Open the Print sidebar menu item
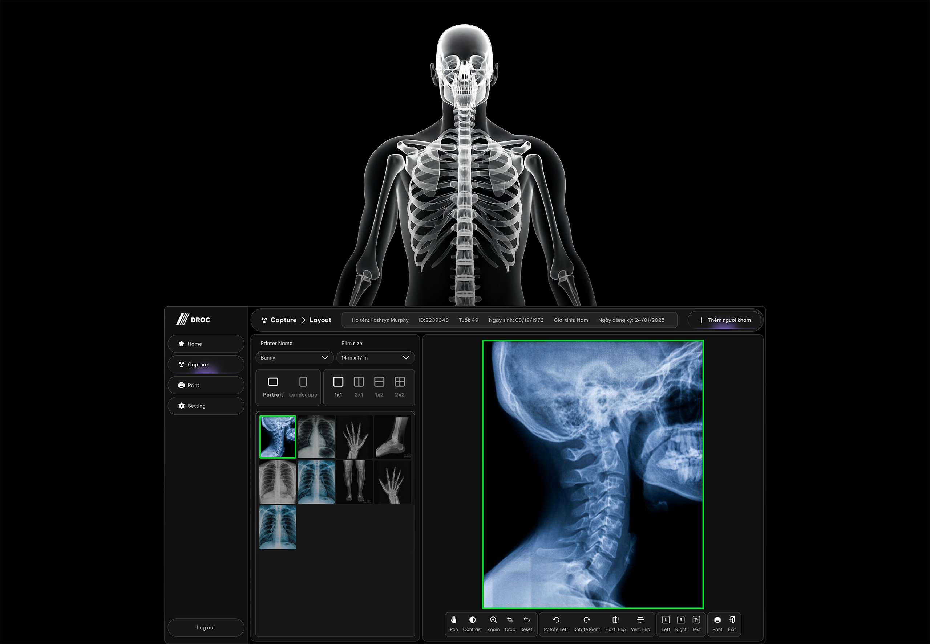Screen dimensions: 930x644 click(206, 385)
